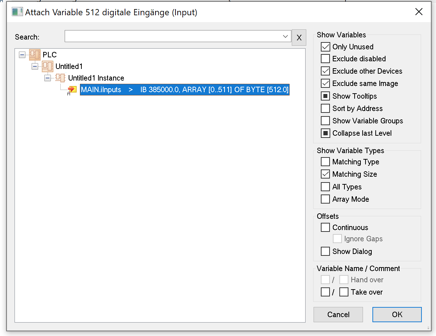This screenshot has width=436, height=336.
Task: Enable Continuous offsets checkbox
Action: [x=325, y=228]
